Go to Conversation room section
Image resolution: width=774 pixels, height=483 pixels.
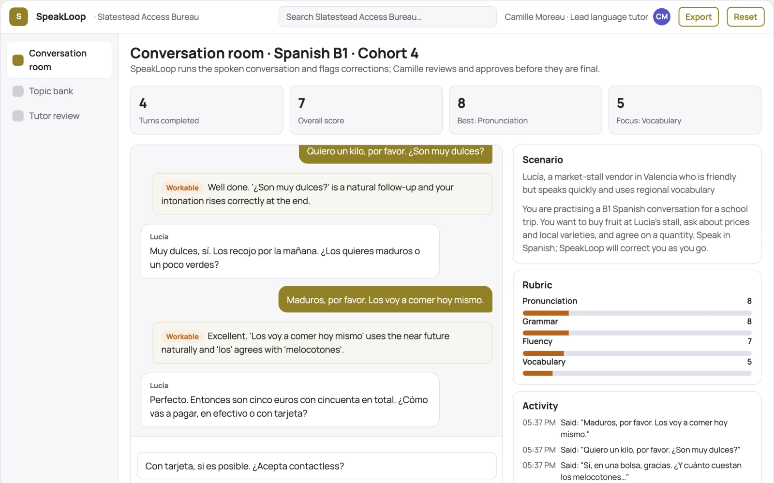59,60
